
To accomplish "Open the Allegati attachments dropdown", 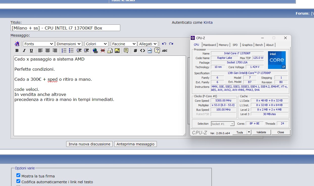I will 148,44.
